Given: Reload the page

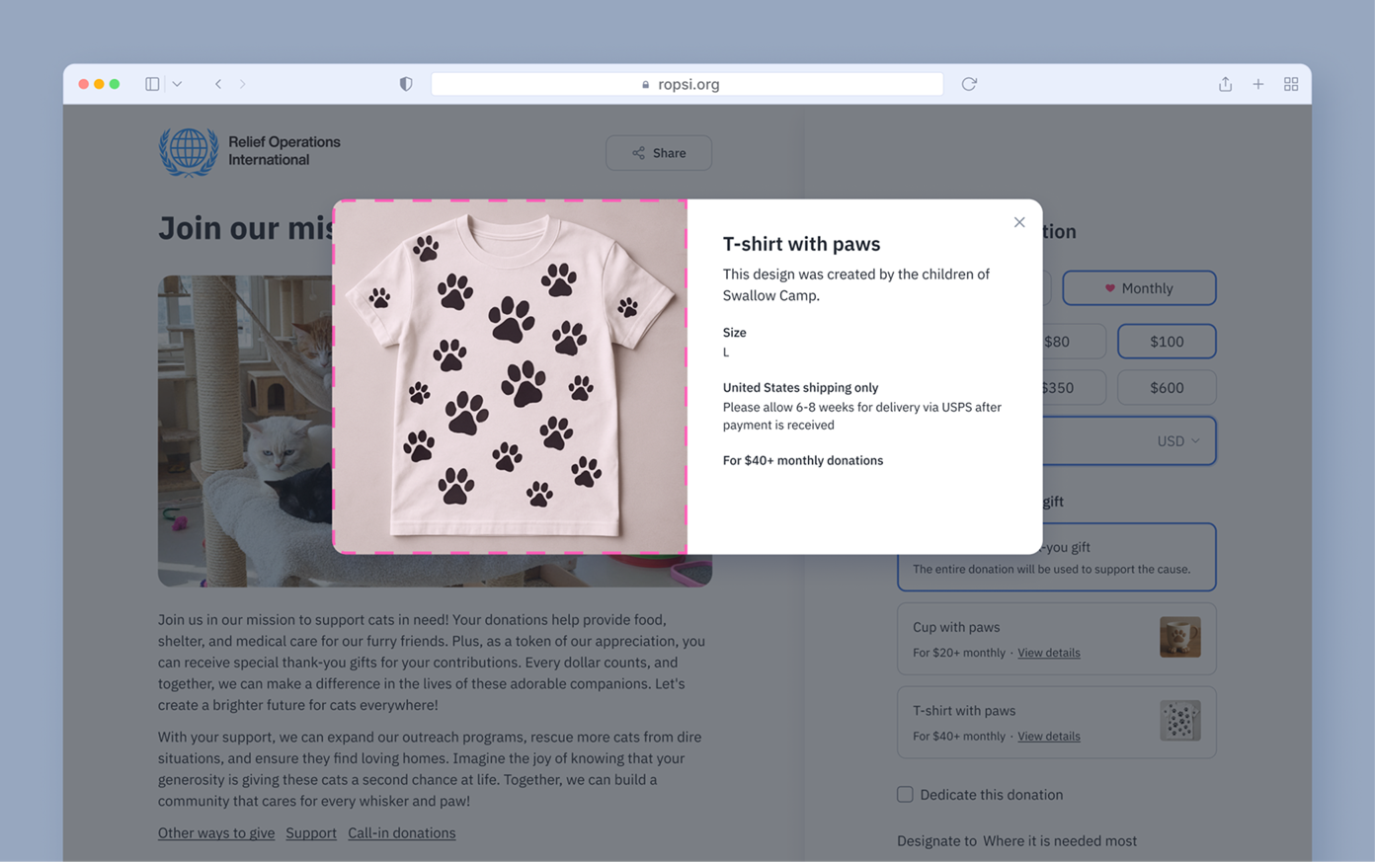Looking at the screenshot, I should [x=969, y=84].
